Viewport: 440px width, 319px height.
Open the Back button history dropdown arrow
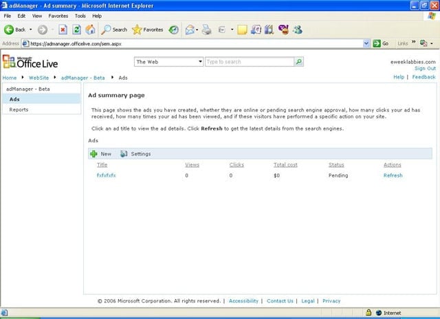tap(30, 30)
